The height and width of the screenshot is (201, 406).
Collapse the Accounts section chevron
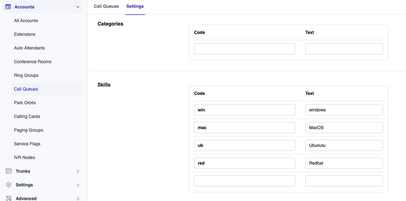[78, 7]
